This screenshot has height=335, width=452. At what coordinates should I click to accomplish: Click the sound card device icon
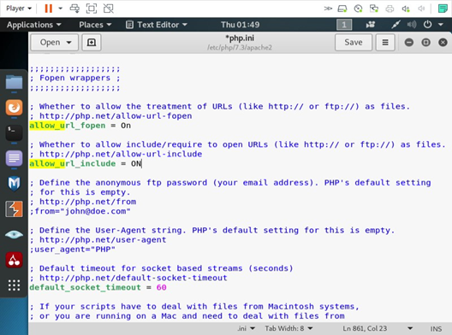pos(406,9)
